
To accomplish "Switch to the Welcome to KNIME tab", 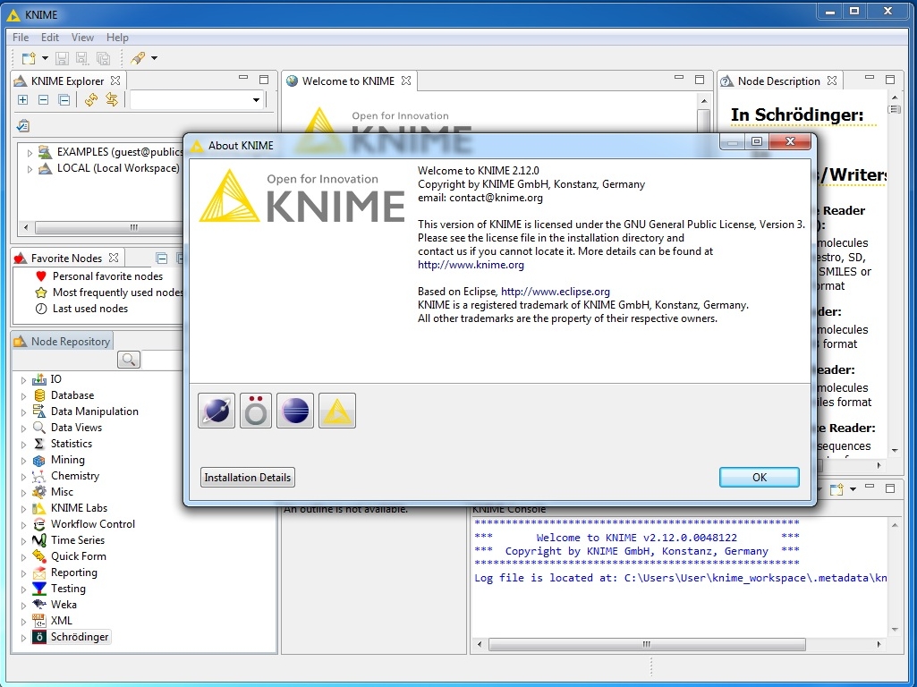I will [x=348, y=81].
